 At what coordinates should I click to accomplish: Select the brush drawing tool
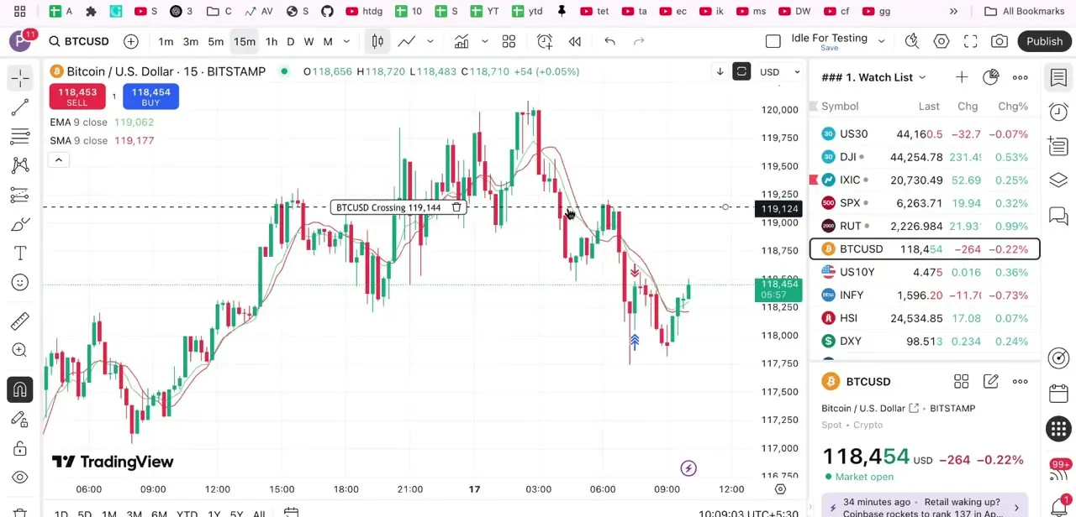pyautogui.click(x=20, y=224)
